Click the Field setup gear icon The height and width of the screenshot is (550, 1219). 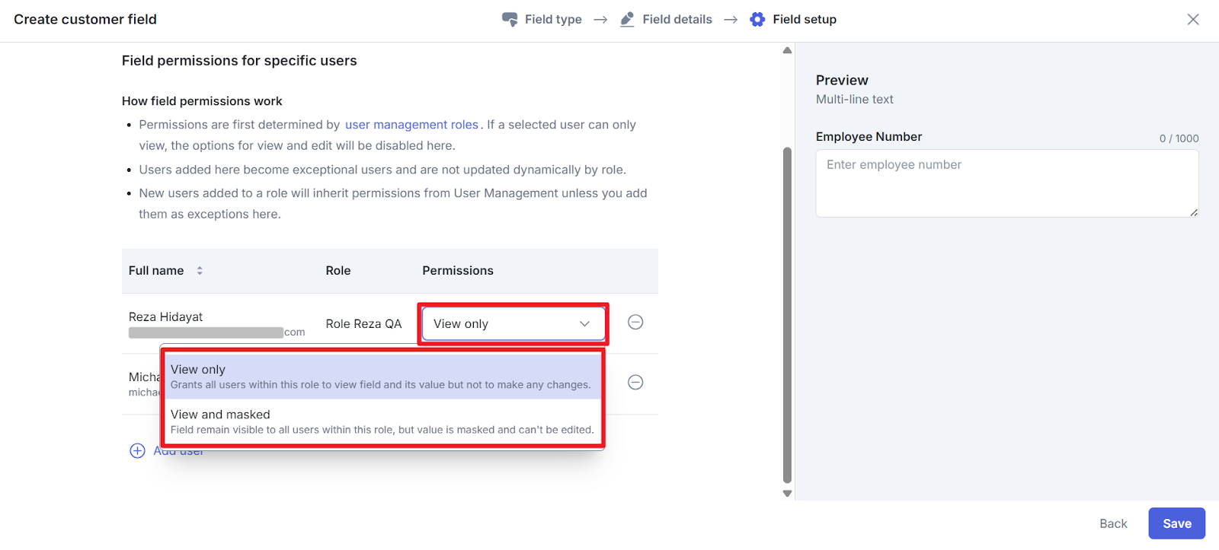(x=757, y=19)
